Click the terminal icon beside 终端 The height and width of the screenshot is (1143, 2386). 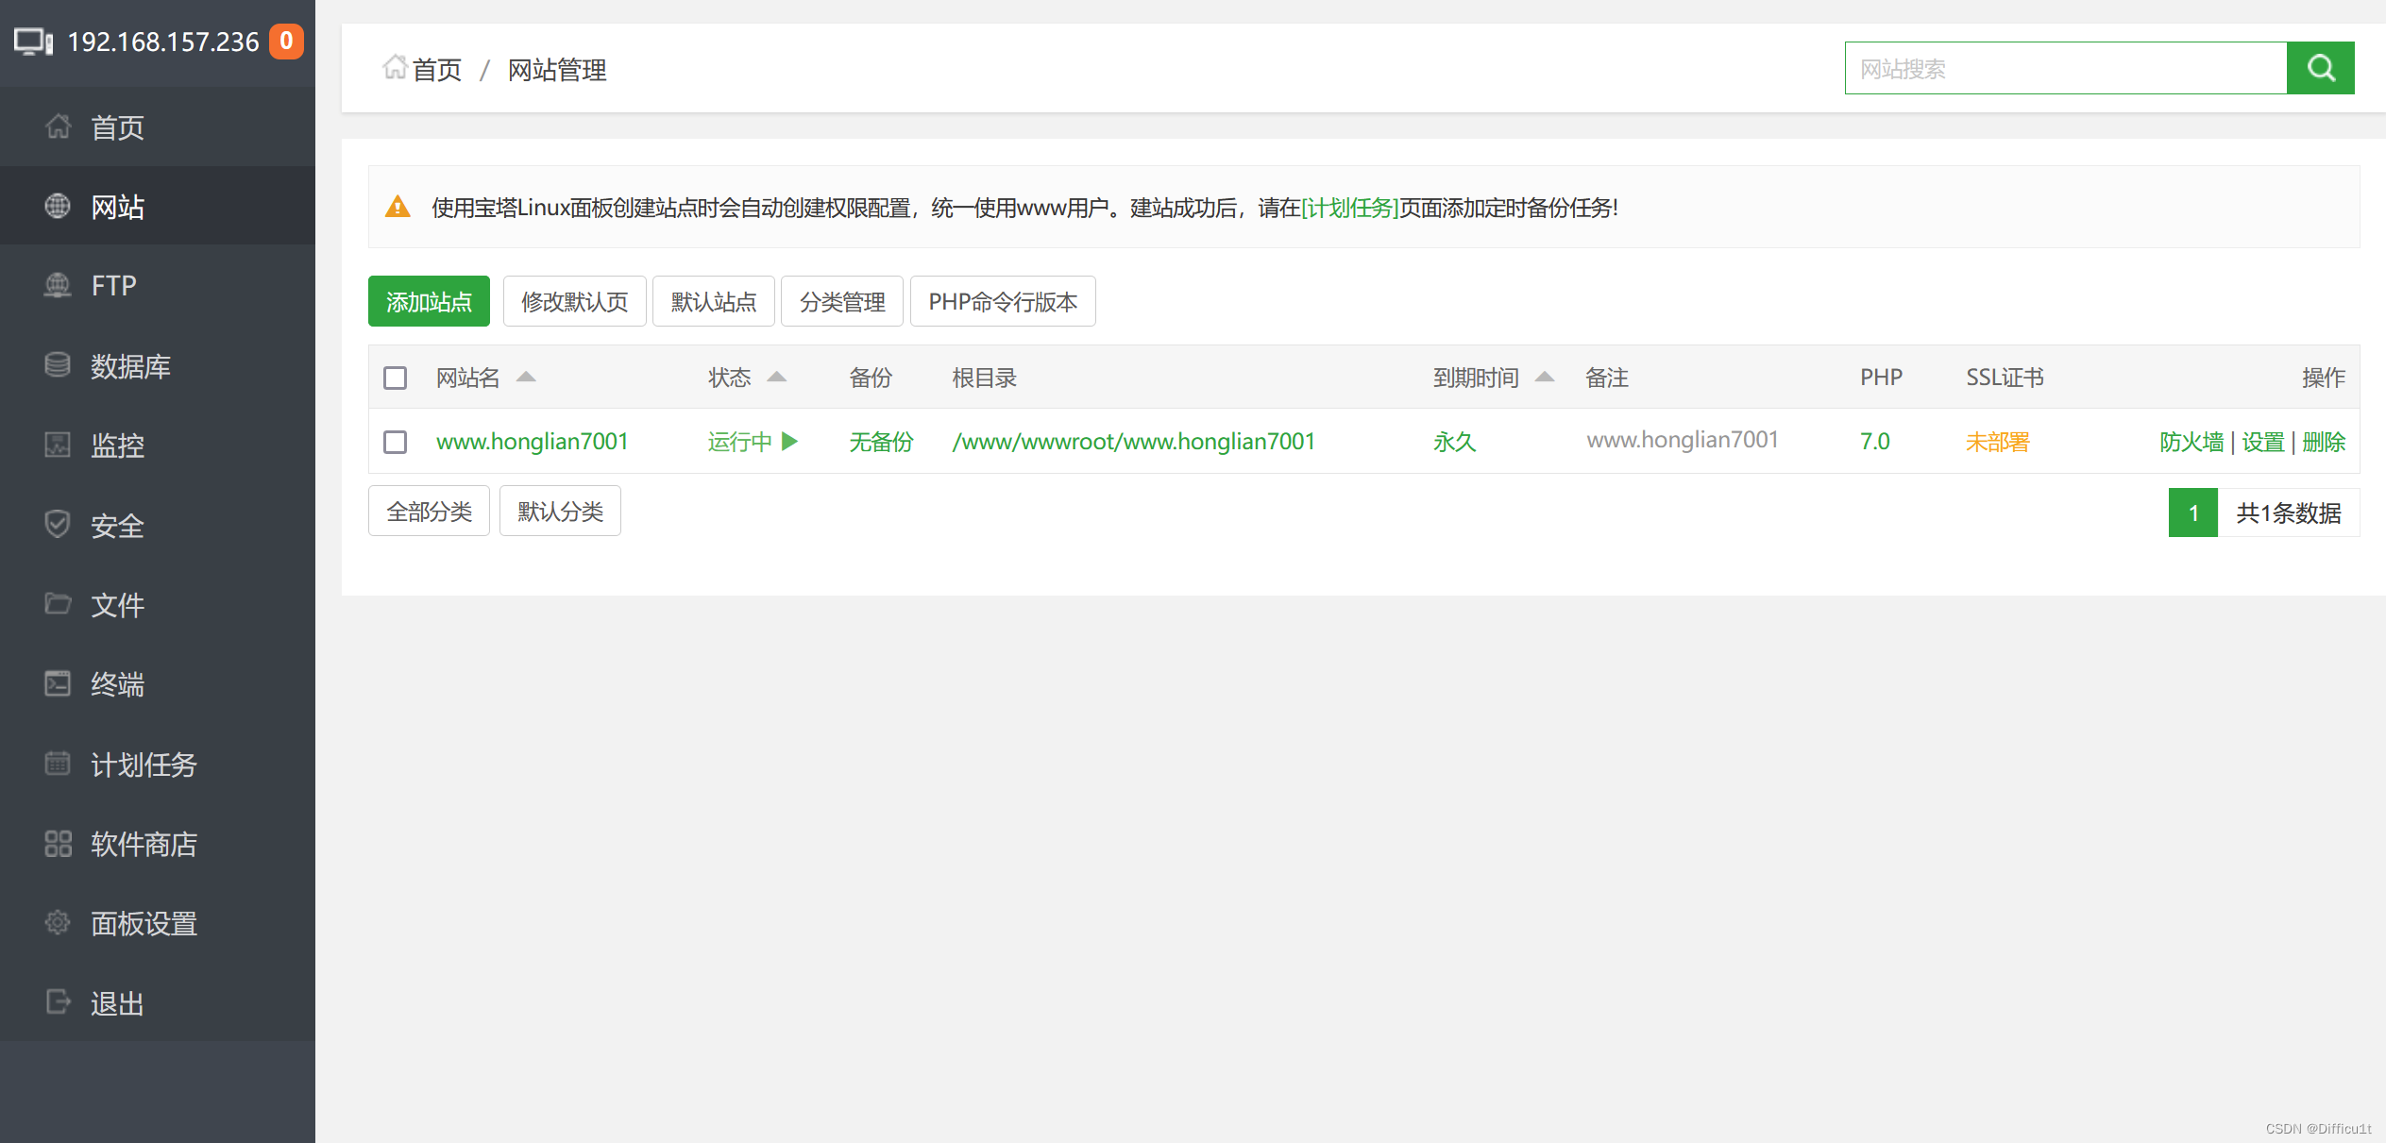pyautogui.click(x=58, y=683)
